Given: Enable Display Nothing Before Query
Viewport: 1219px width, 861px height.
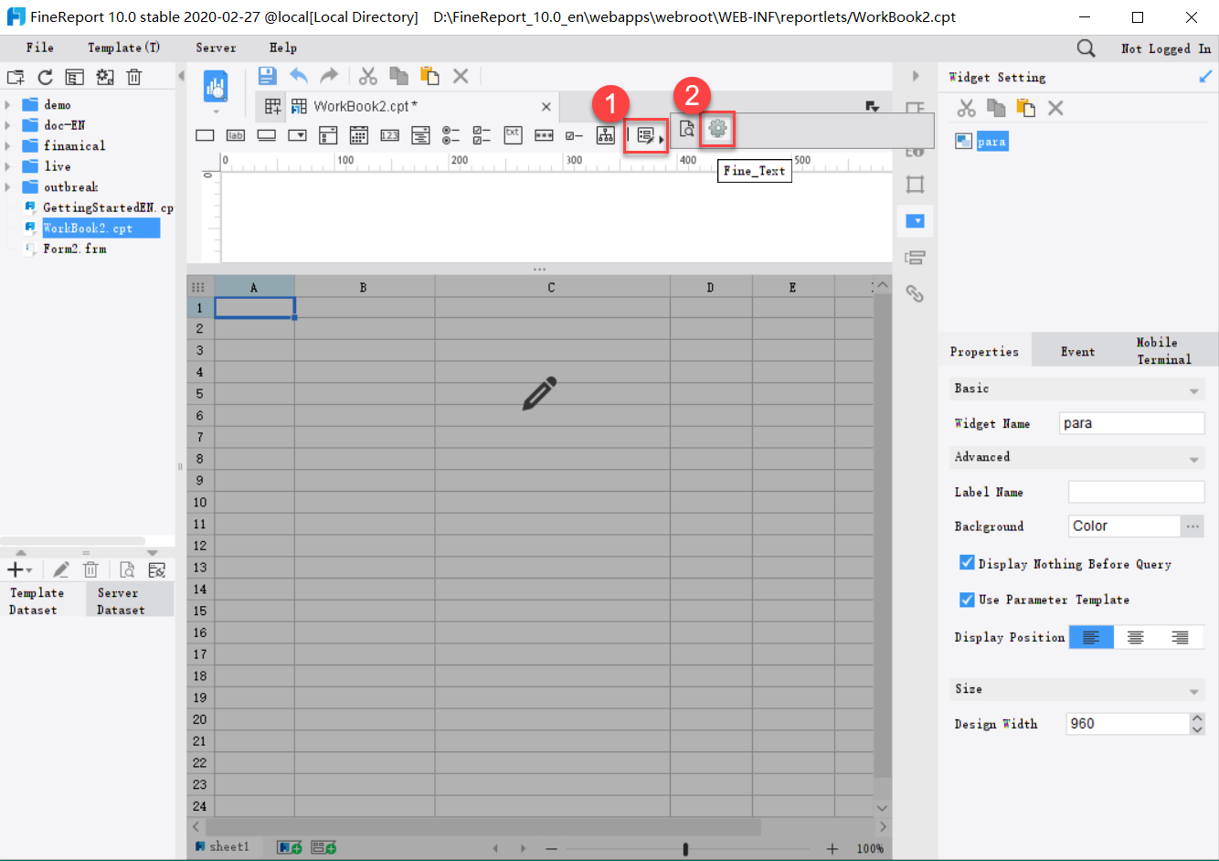Looking at the screenshot, I should pyautogui.click(x=967, y=562).
